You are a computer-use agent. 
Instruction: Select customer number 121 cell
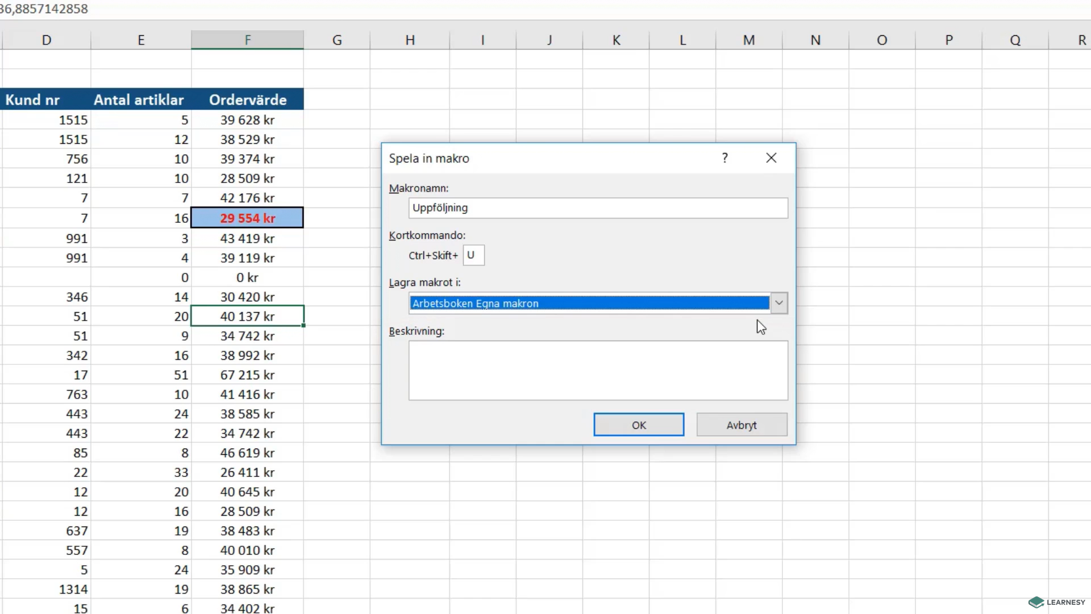(47, 178)
